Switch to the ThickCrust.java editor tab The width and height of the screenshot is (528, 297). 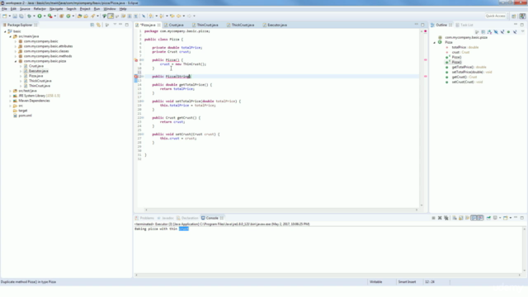click(x=243, y=25)
